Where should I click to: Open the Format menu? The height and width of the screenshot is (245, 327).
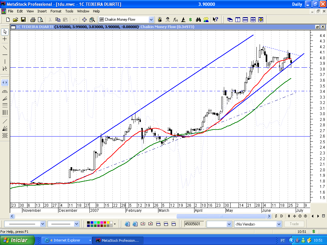(x=56, y=11)
